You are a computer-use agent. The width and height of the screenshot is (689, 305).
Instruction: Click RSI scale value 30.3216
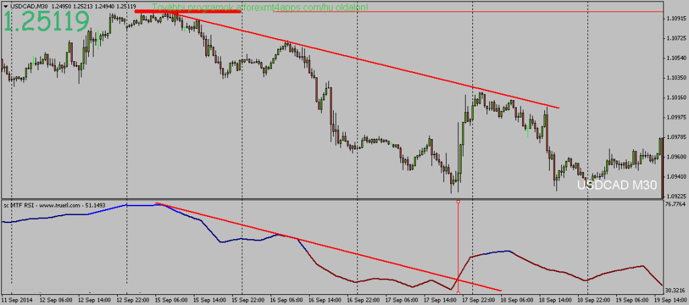pyautogui.click(x=676, y=290)
